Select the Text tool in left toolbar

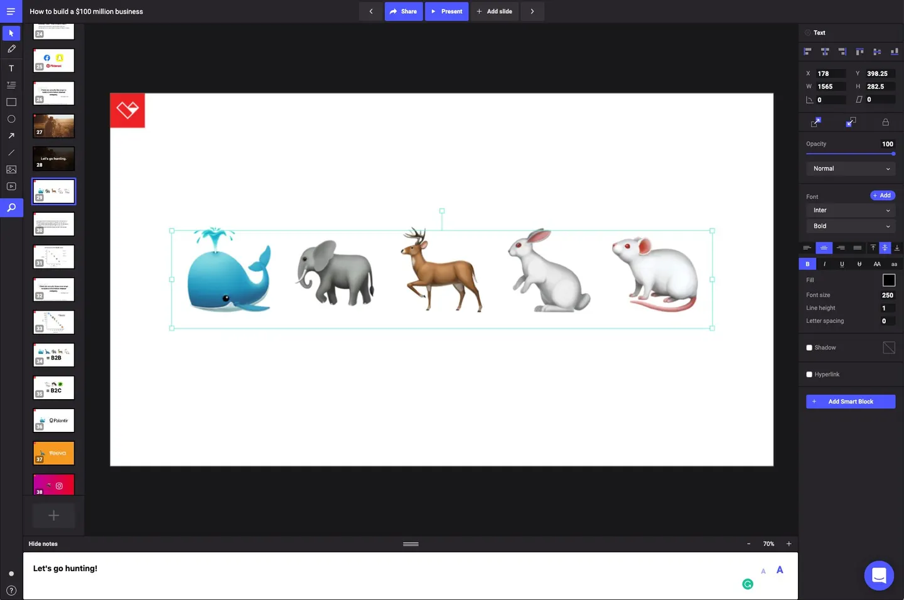click(11, 68)
